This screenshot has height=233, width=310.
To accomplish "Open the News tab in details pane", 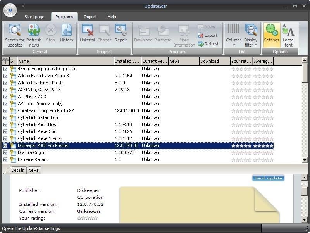I will coord(33,170).
